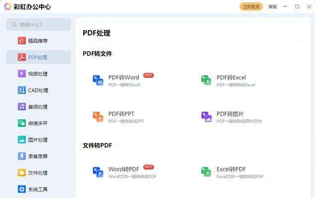Click the PDF转图片 tool icon
This screenshot has height=198, width=315.
[x=206, y=117]
